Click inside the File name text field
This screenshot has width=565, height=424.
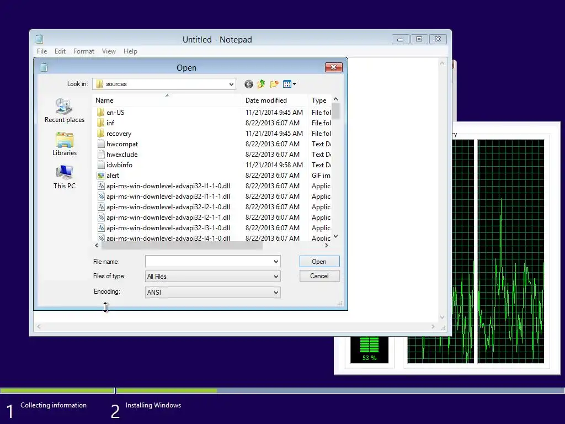[x=209, y=261]
